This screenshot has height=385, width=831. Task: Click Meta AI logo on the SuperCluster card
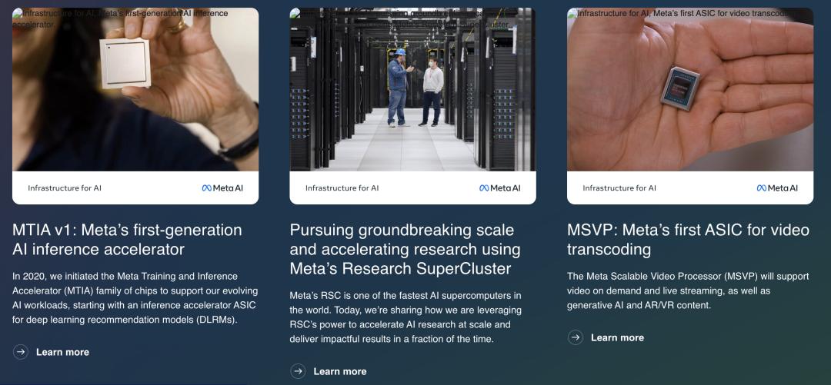(x=500, y=188)
